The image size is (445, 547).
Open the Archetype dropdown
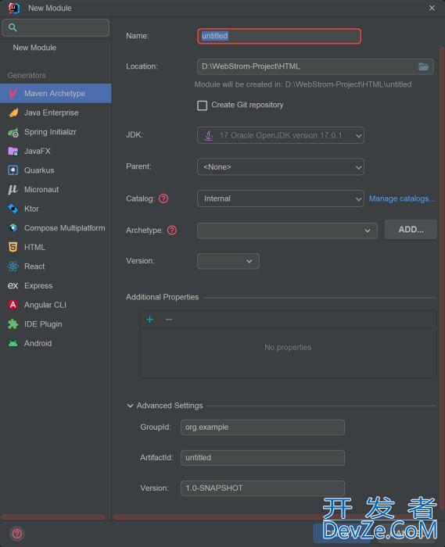coord(287,231)
